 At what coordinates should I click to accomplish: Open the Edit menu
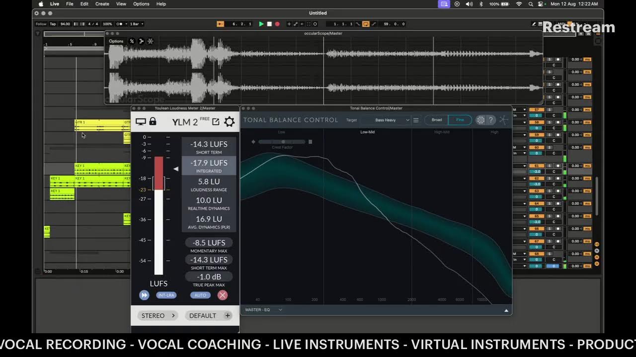click(x=84, y=4)
